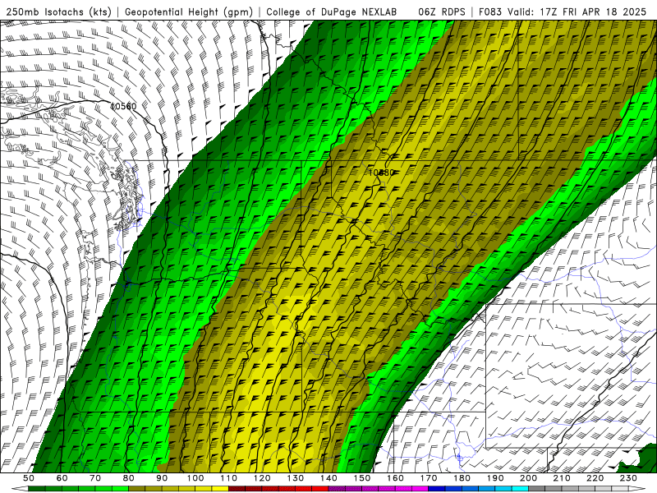Click the 90 kt legend label

pos(162,478)
